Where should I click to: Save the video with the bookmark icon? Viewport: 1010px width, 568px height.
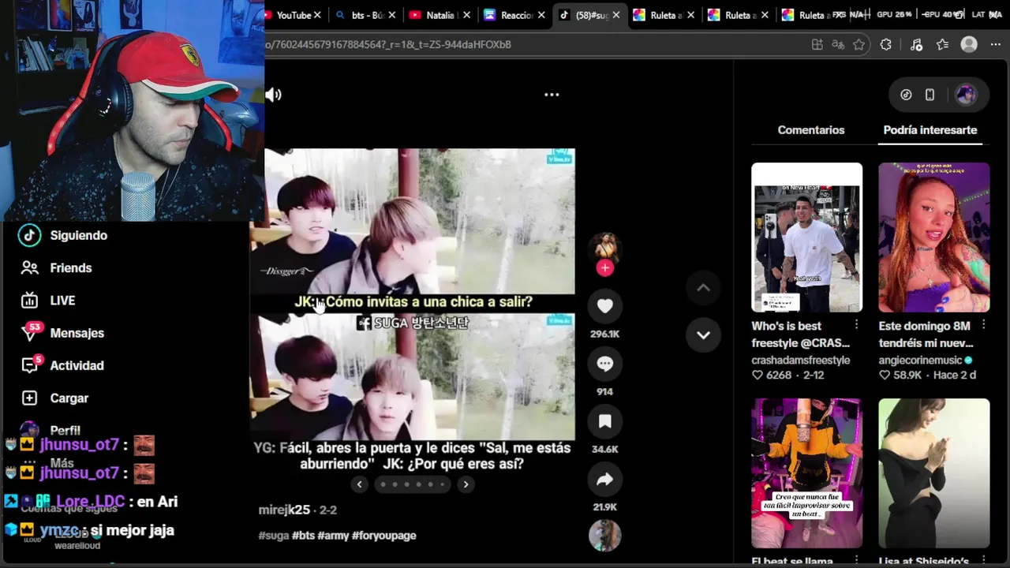(x=605, y=421)
